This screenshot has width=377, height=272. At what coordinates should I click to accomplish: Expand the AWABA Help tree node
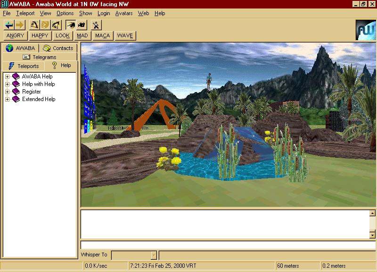pos(7,76)
